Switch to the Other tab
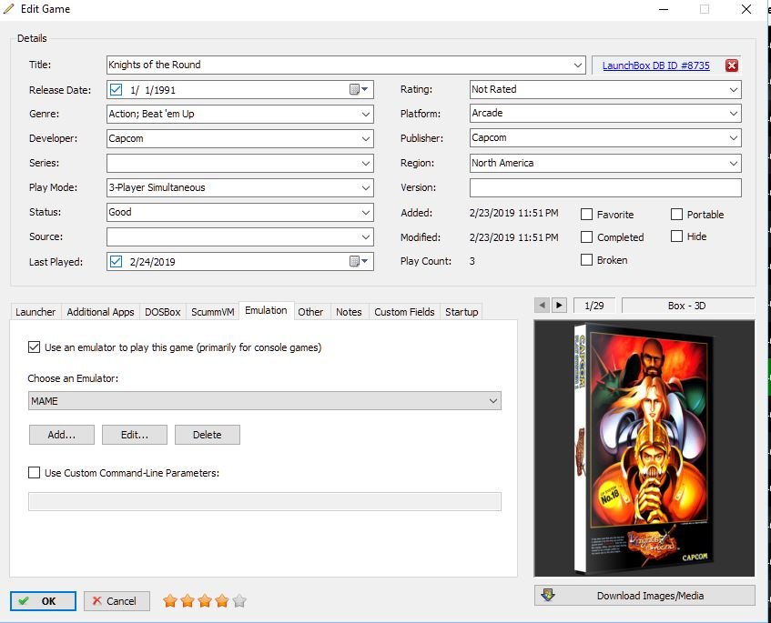Screen dimensions: 771x623 (x=310, y=312)
